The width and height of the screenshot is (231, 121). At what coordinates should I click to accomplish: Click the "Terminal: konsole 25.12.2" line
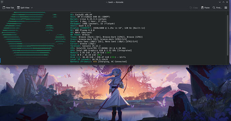point(85,46)
